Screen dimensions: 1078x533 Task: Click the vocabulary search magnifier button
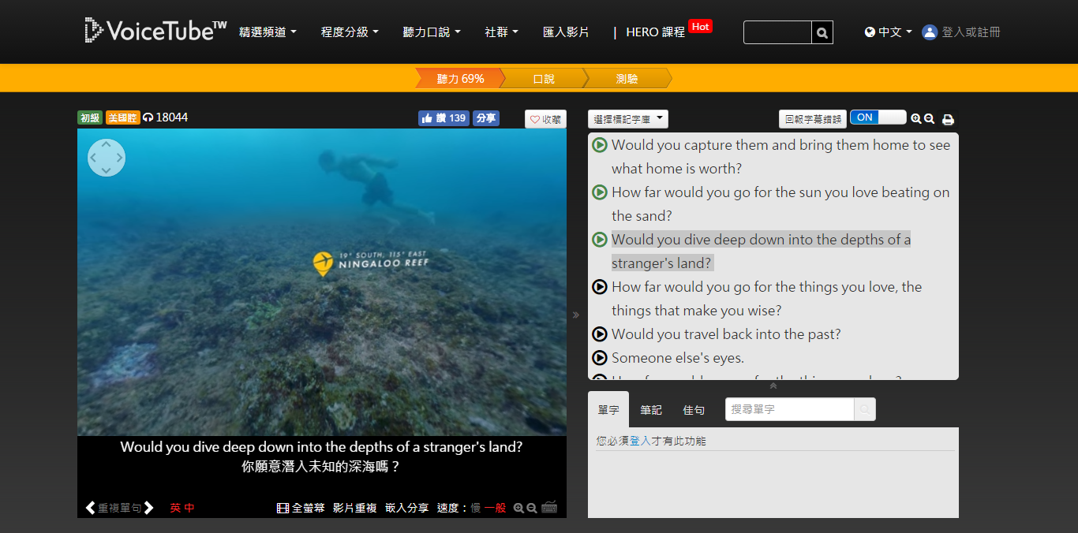pos(865,409)
